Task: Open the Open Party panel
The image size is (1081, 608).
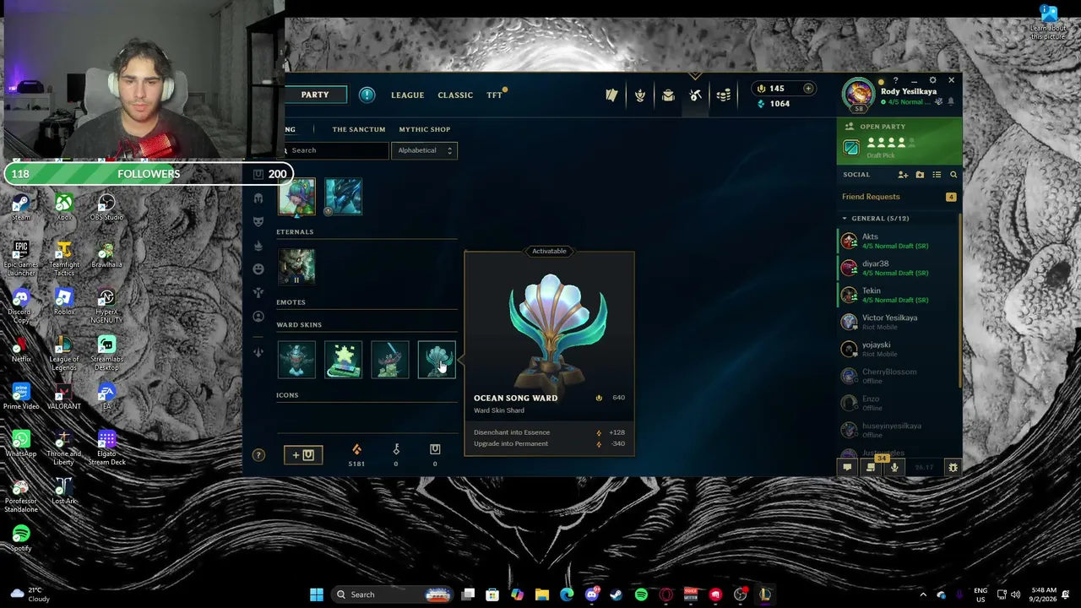Action: click(899, 140)
